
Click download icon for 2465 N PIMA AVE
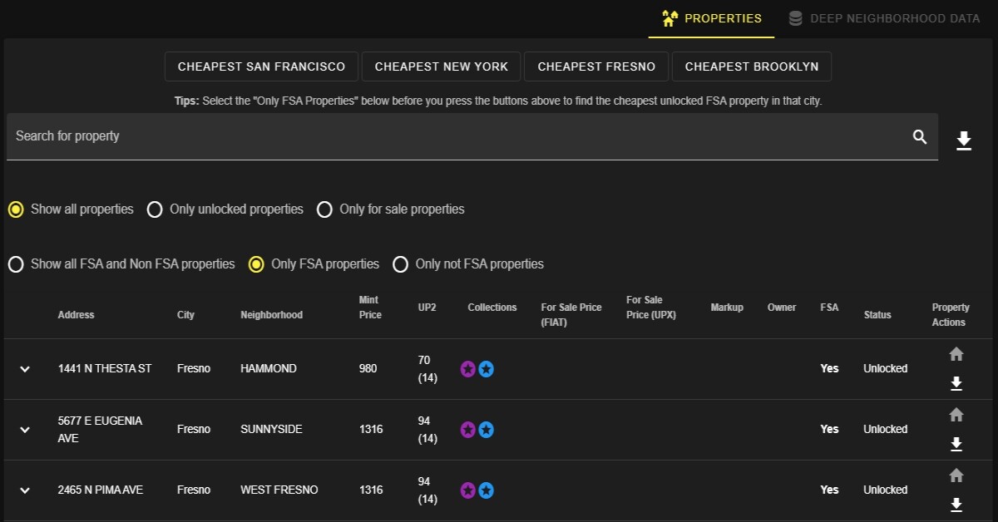[x=956, y=505]
